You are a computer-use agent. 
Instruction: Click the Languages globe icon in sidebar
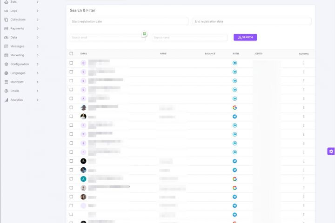click(6, 73)
